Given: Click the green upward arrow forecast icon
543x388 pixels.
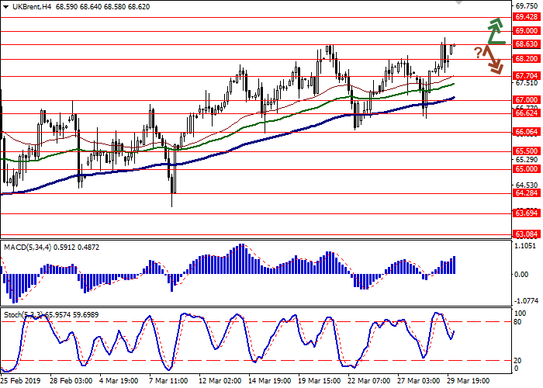Looking at the screenshot, I should (495, 33).
